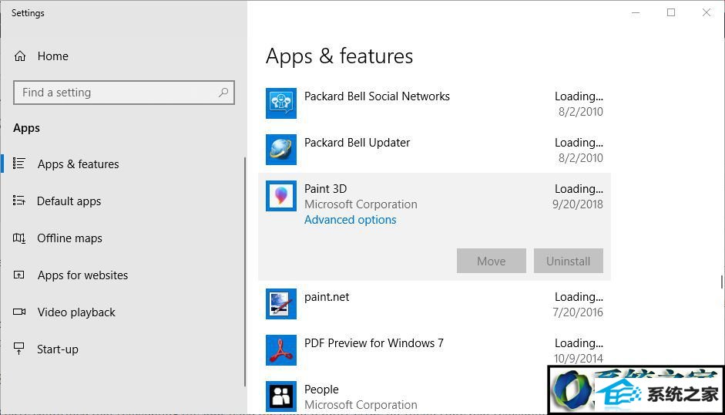Focus the Find a setting search box
This screenshot has height=415, width=725.
coord(124,93)
